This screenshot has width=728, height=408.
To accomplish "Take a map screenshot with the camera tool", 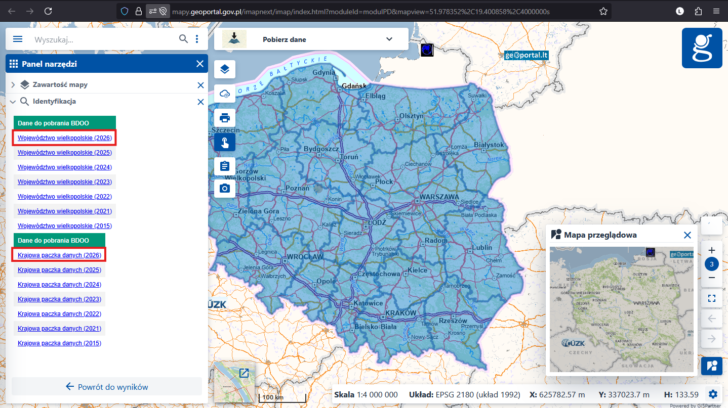I will (224, 188).
